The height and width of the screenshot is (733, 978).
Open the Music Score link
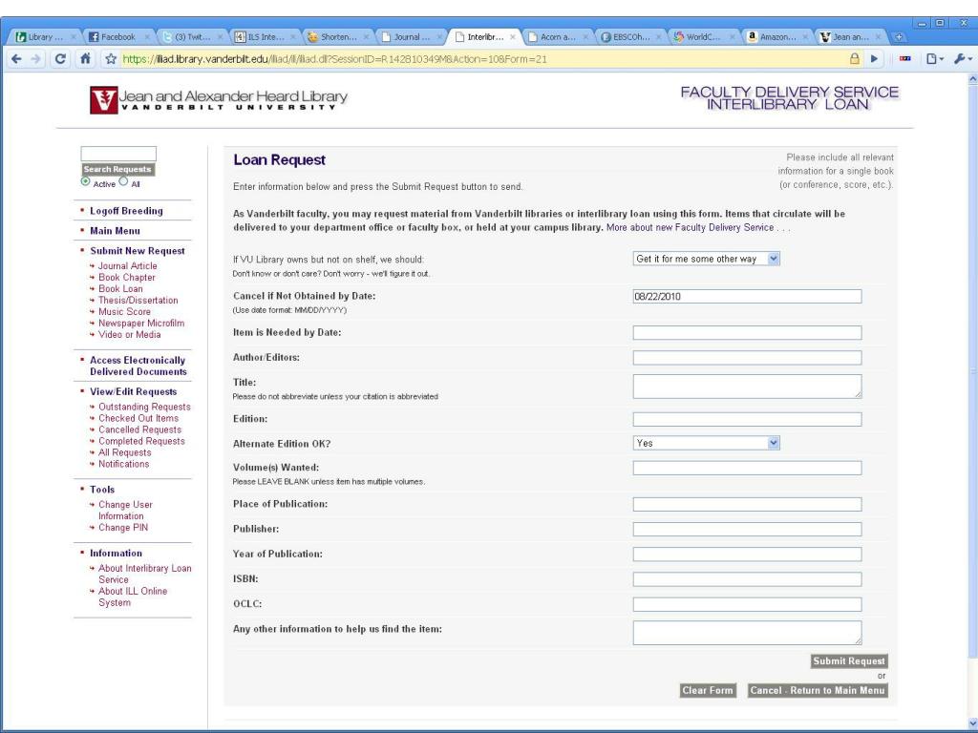point(124,312)
